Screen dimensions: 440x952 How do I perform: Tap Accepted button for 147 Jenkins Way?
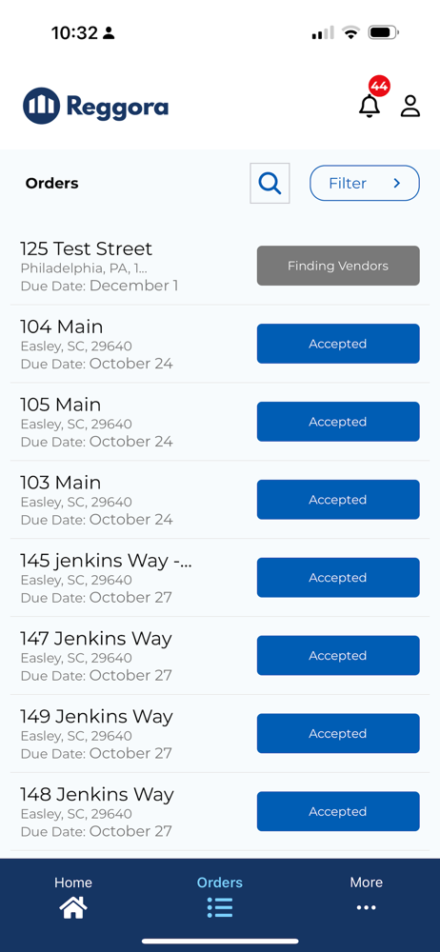[x=338, y=655]
